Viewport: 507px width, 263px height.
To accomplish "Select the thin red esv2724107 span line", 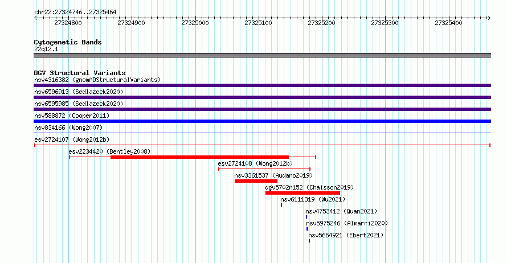I will tap(262, 145).
